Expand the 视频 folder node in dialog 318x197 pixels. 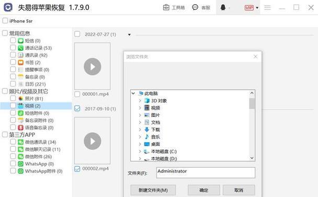[140, 108]
